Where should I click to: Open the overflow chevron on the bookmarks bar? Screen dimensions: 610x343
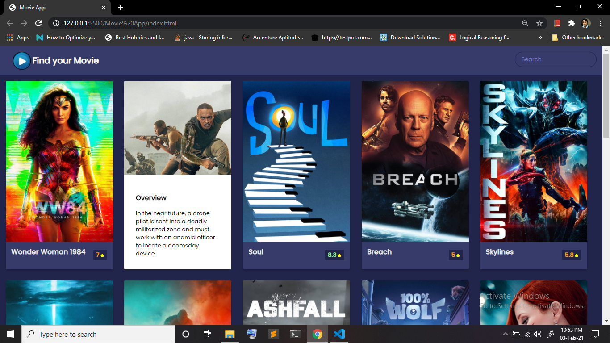[x=540, y=38]
